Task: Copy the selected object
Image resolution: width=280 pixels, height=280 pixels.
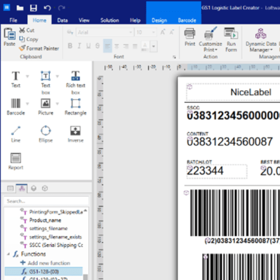Action: [28, 39]
